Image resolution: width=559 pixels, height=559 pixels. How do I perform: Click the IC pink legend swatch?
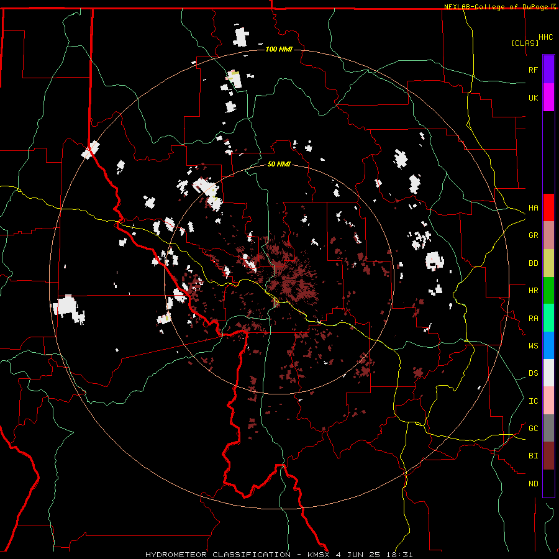(x=548, y=401)
